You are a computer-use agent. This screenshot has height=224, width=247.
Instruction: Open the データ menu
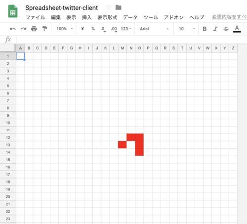pyautogui.click(x=130, y=17)
